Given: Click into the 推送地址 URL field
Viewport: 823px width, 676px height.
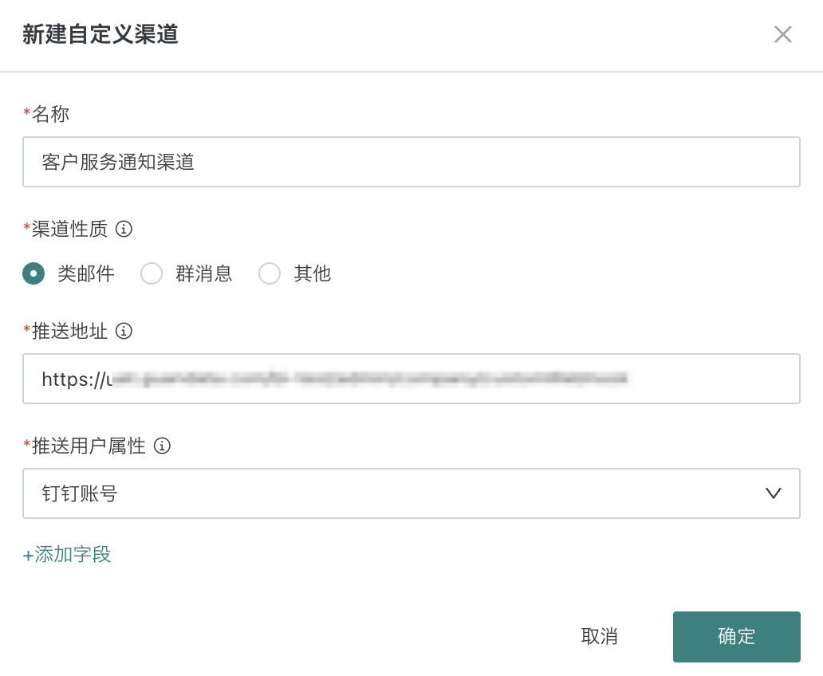Looking at the screenshot, I should tap(411, 379).
